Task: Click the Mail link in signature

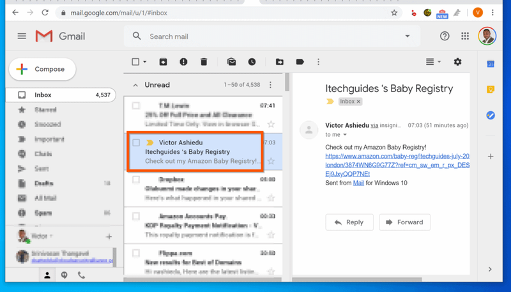Action: (x=358, y=183)
